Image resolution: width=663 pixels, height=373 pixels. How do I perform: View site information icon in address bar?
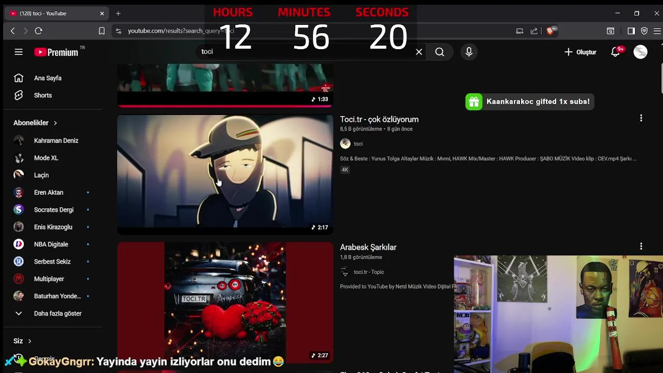click(x=118, y=31)
